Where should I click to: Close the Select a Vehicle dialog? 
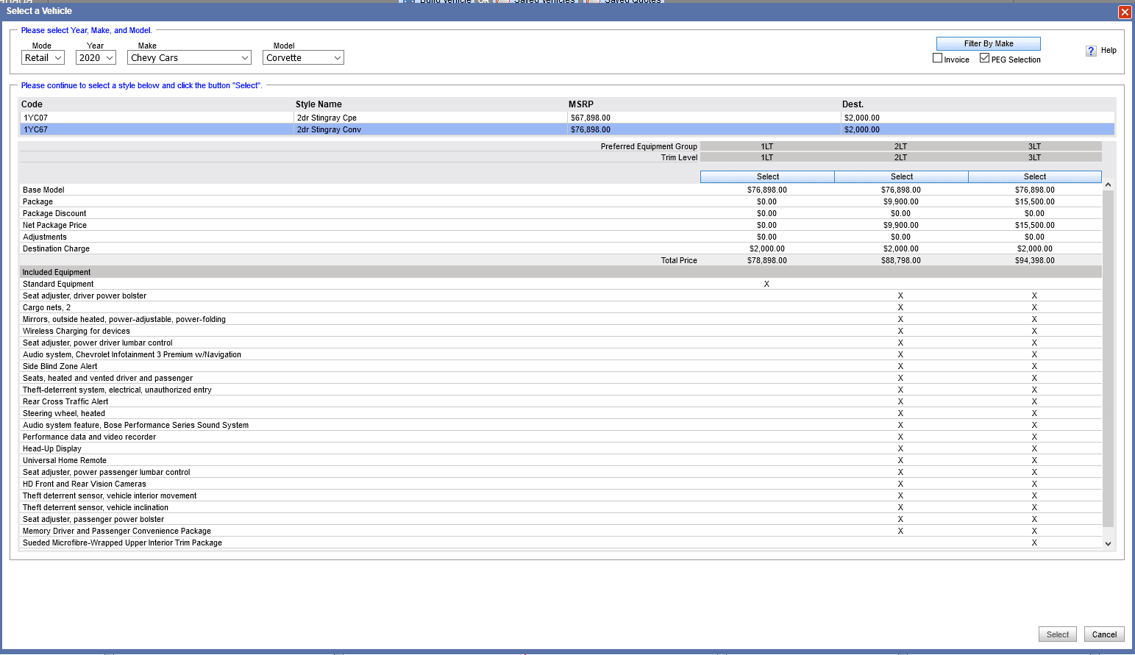click(1125, 12)
